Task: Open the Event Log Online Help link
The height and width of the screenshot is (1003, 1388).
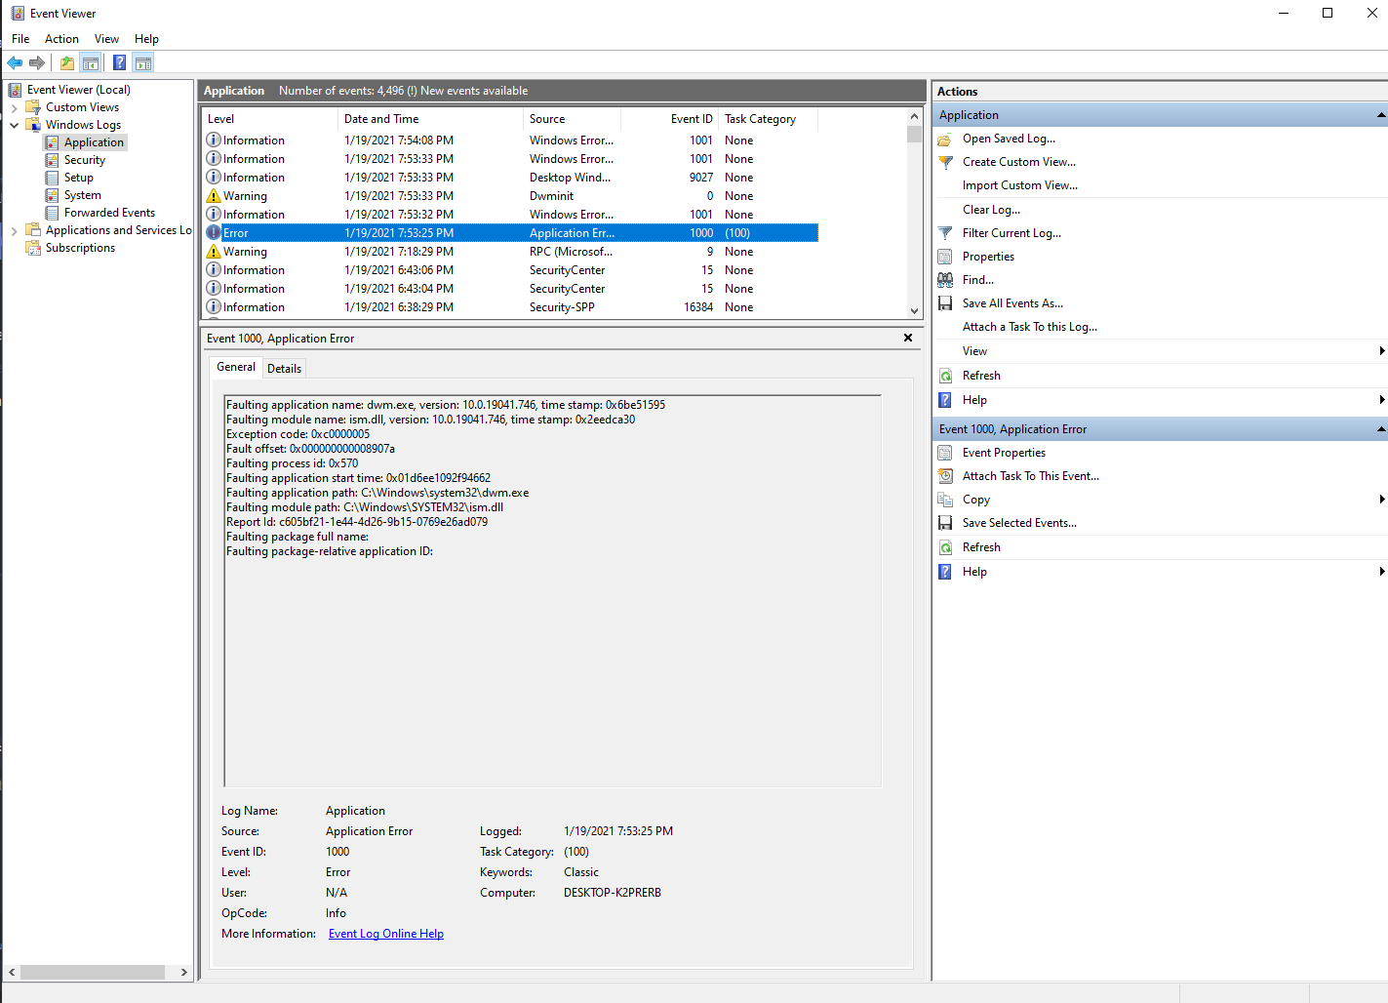Action: [x=386, y=934]
